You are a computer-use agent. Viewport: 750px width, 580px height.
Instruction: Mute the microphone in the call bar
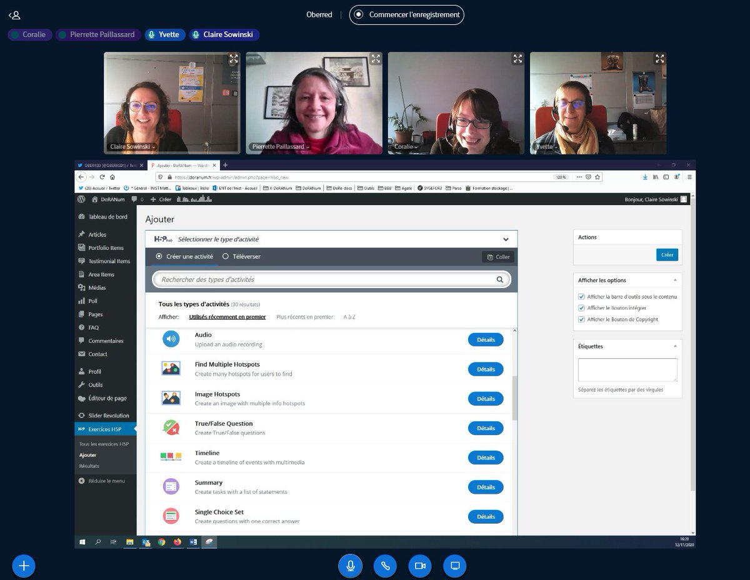pos(350,566)
